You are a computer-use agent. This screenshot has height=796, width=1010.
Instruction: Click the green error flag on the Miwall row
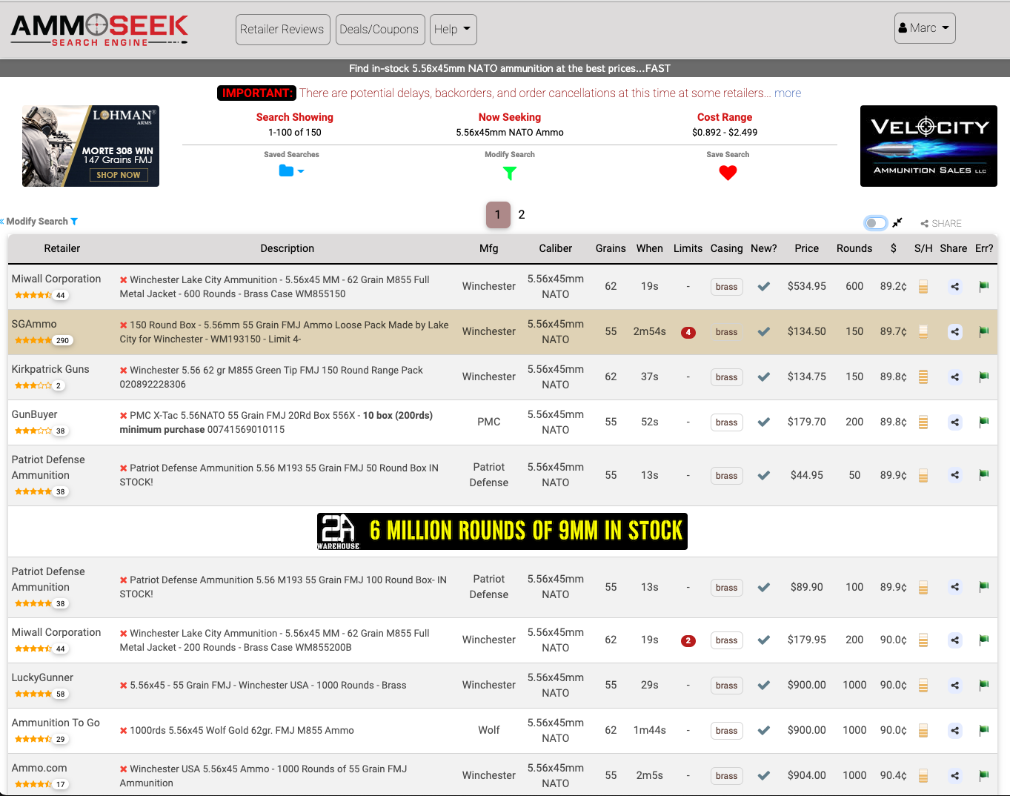[x=983, y=286]
